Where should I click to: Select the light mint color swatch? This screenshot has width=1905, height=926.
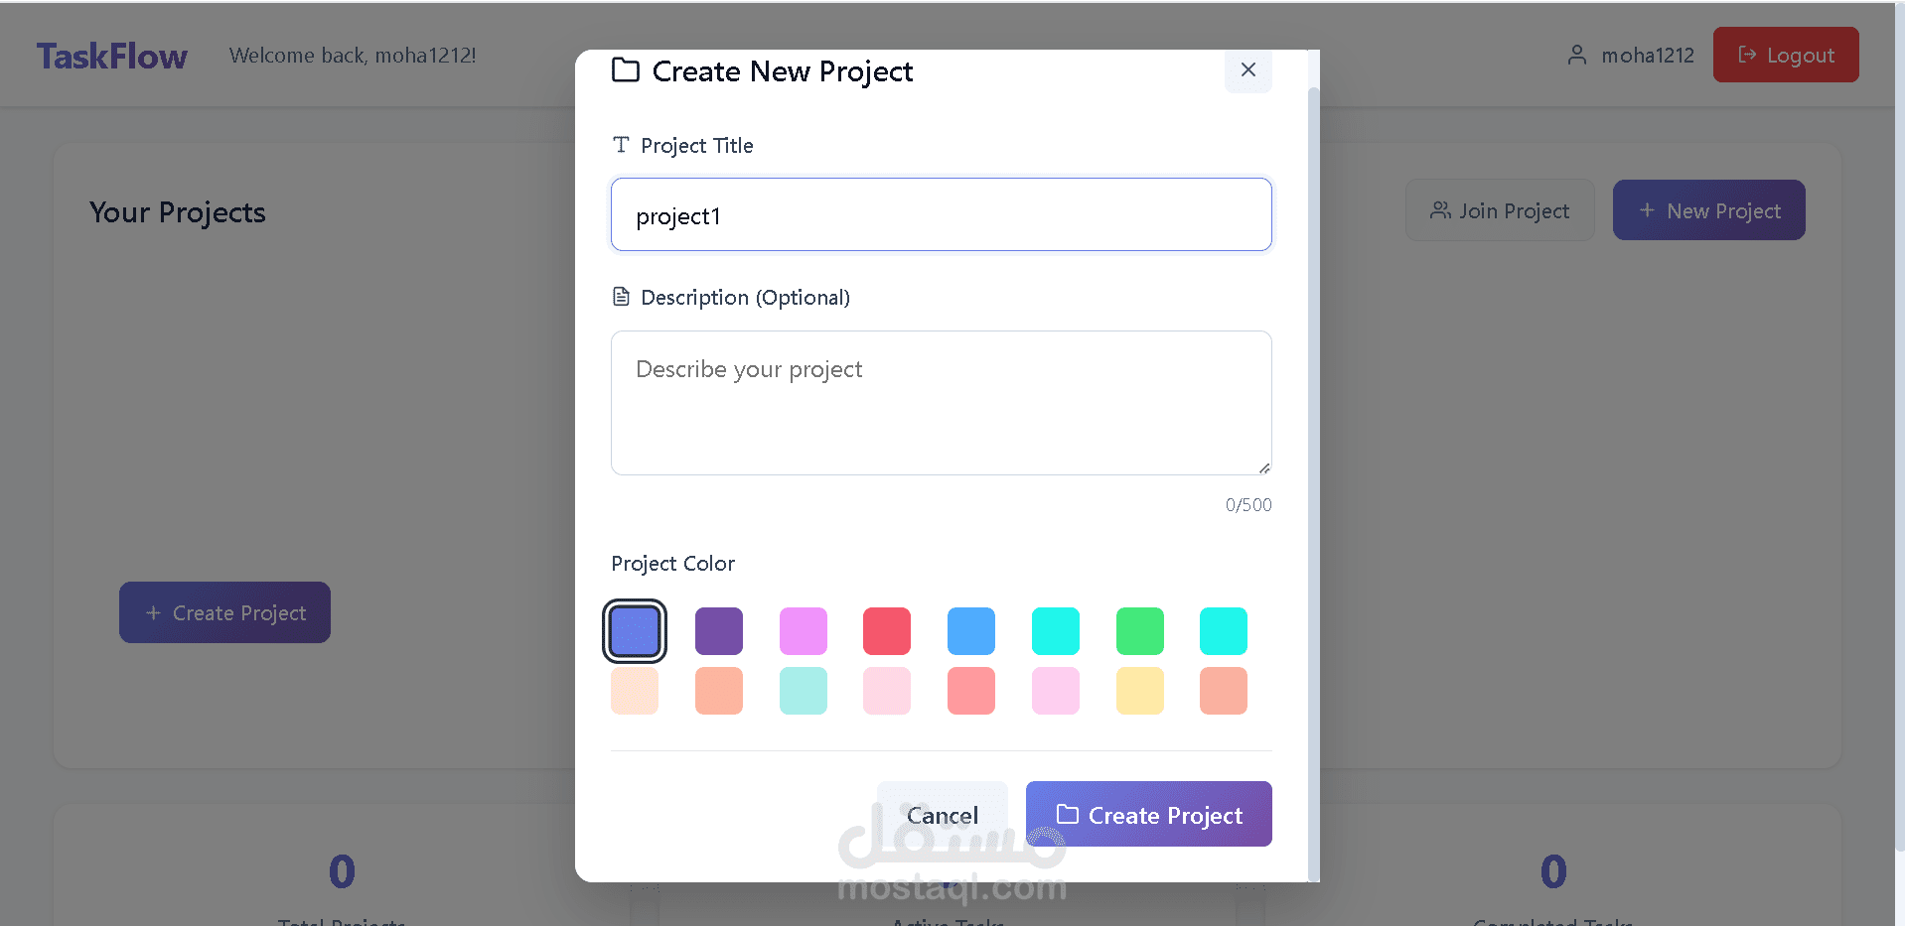point(804,691)
